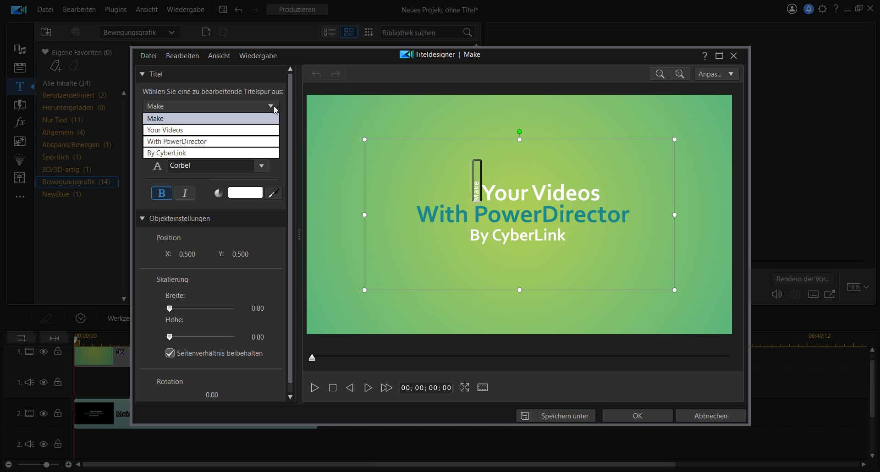Open the white font color swatch
Screen dimensions: 880x472
click(245, 192)
